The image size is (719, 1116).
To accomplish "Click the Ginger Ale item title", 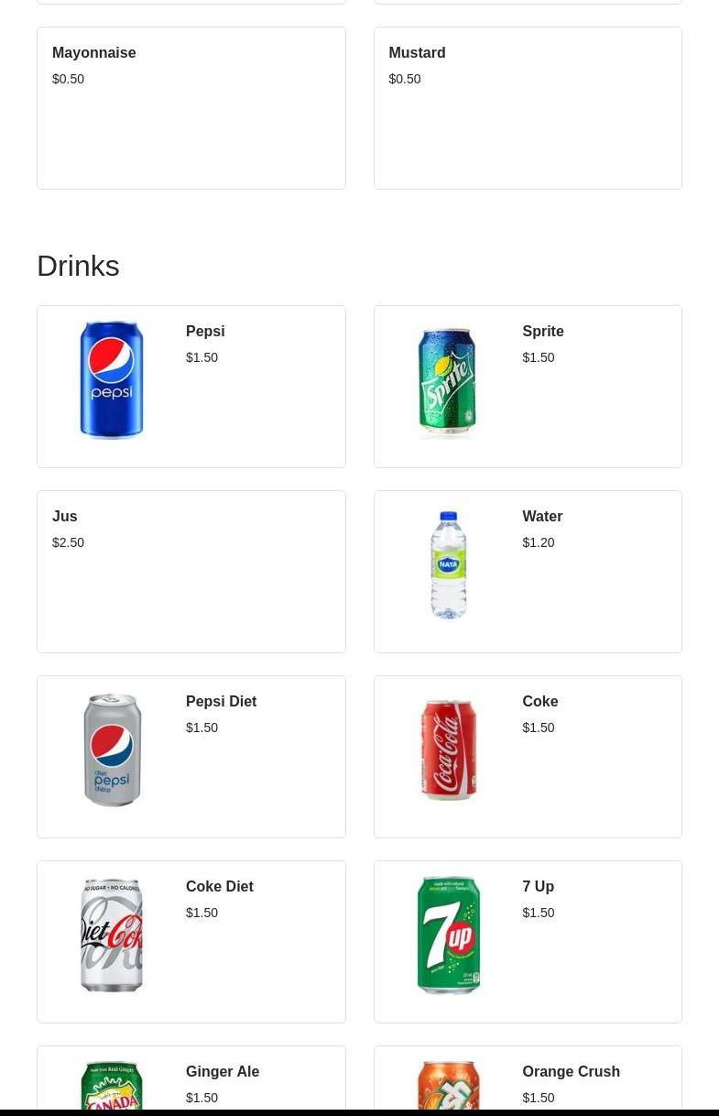I will tap(223, 1072).
